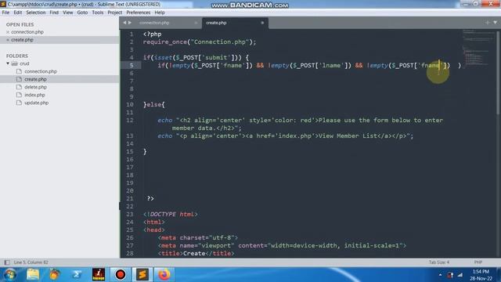Toggle sidebar with status bar panel icon
This screenshot has height=282, width=501.
click(7, 262)
